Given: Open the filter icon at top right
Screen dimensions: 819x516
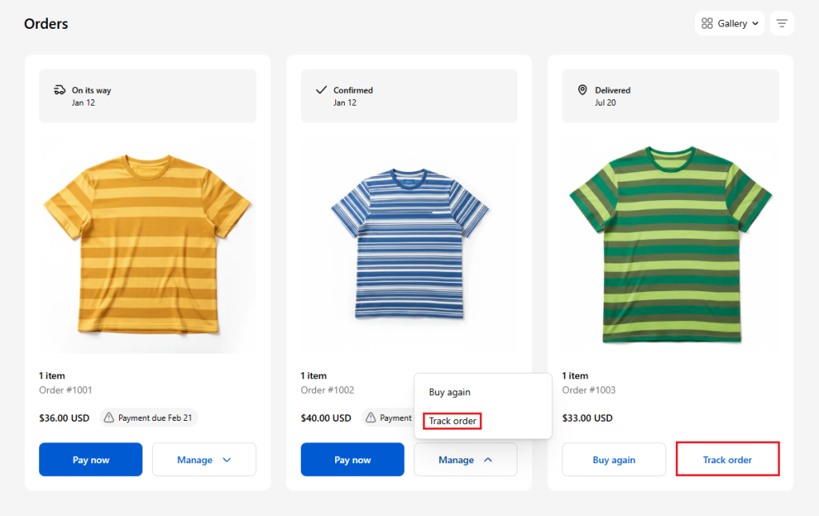Looking at the screenshot, I should pos(781,23).
